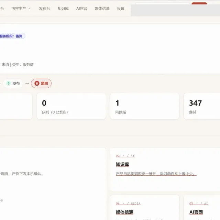Viewport: 220px width, 220px height.
Task: Open the 媒体信源 card title link
Action: pyautogui.click(x=124, y=212)
